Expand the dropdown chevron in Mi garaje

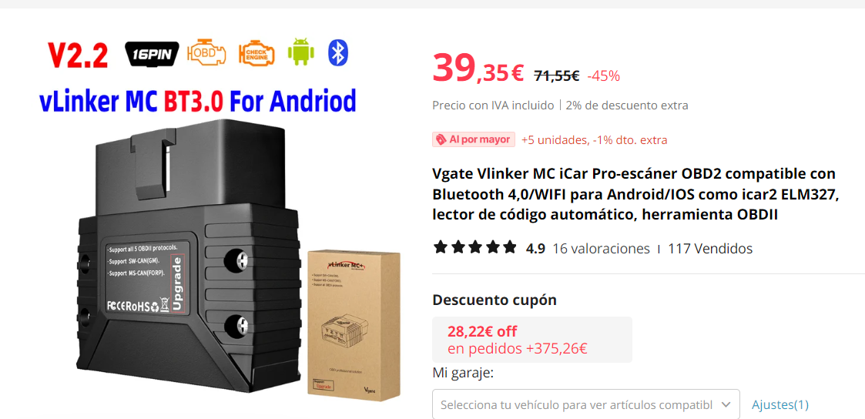coord(726,404)
